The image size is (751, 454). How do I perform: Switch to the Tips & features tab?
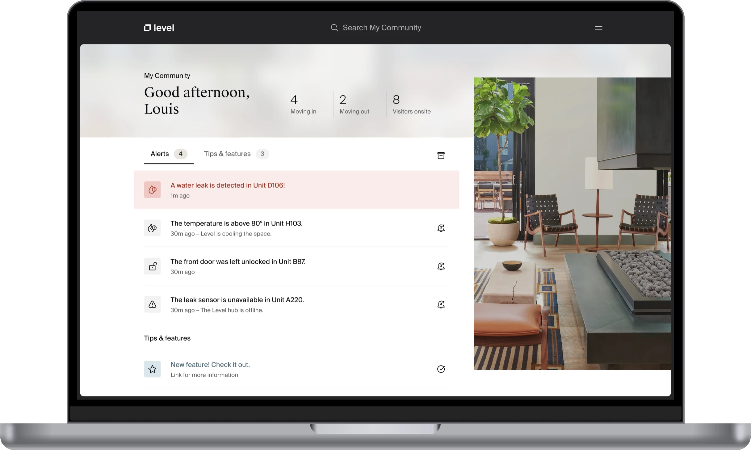[237, 154]
